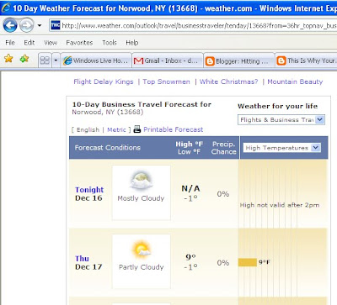The image size is (337, 305).
Task: Click the N/A high temperature value
Action: pos(190,188)
